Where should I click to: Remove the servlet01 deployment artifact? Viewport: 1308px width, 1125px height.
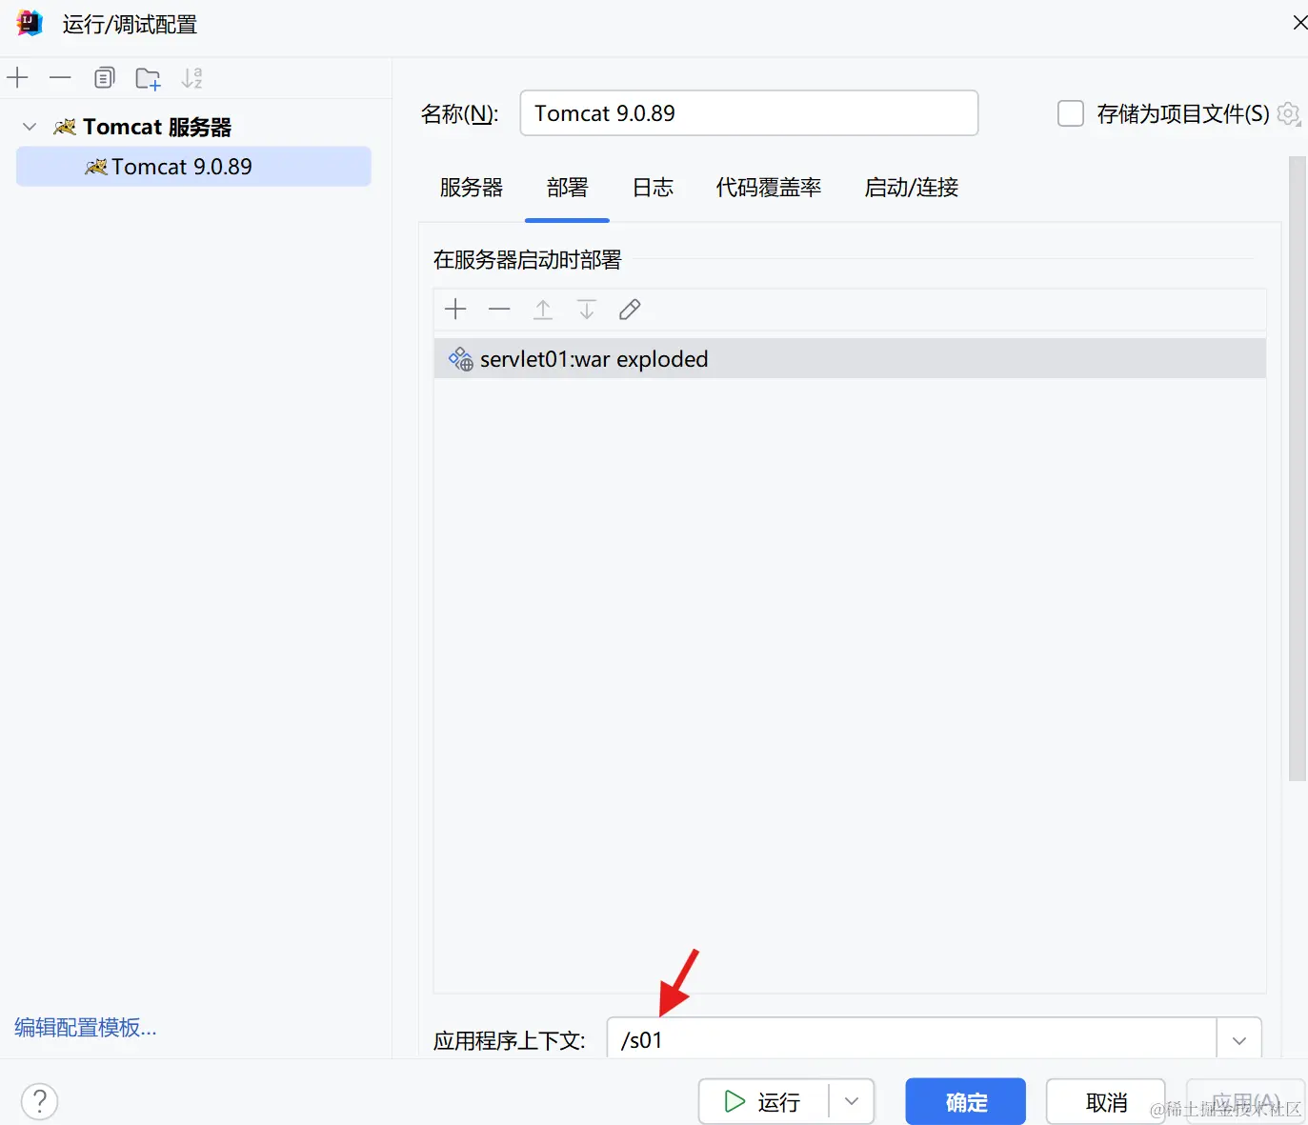click(498, 309)
